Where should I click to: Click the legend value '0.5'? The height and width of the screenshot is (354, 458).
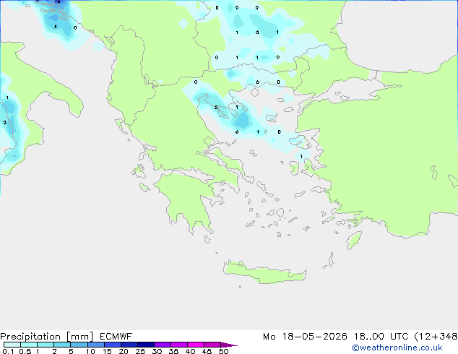(25, 351)
